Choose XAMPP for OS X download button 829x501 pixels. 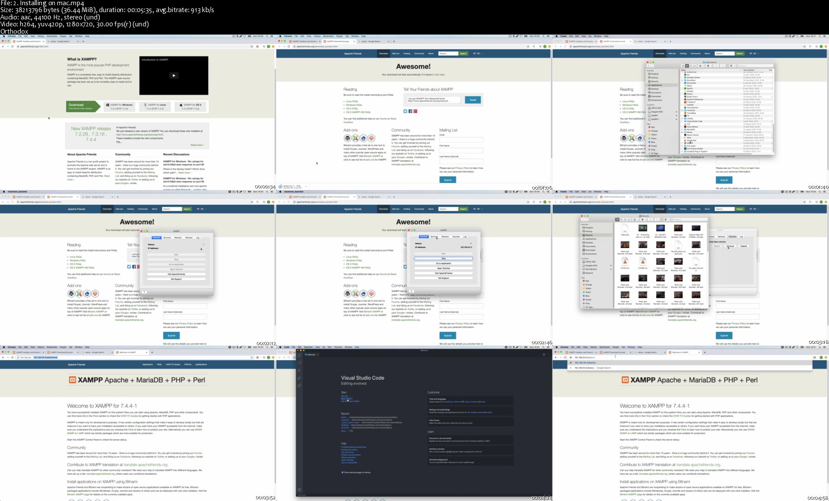coord(190,106)
